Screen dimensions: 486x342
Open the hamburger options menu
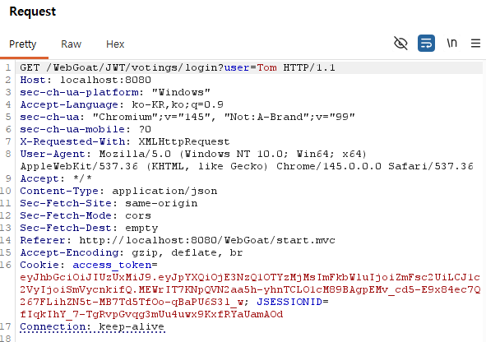[475, 43]
